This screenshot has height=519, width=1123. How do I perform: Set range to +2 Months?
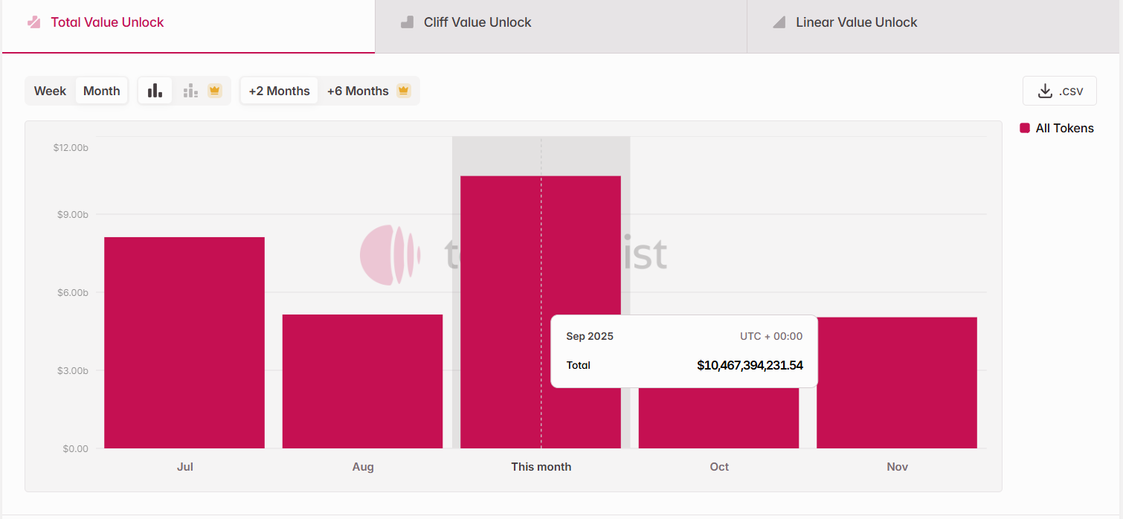pos(279,91)
